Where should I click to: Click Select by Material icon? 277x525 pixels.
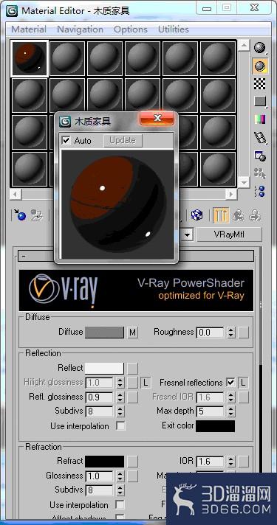click(260, 173)
